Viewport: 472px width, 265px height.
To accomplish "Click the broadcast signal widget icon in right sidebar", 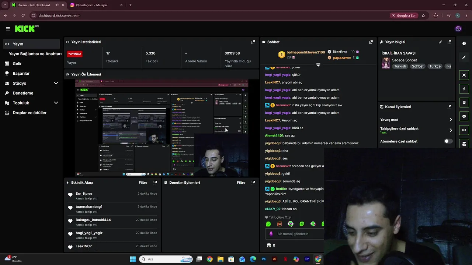I will point(464,130).
